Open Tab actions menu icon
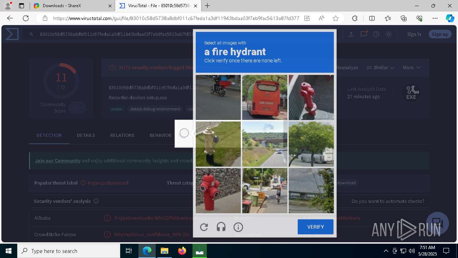Screen dimensions: 458x258 pos(21,6)
